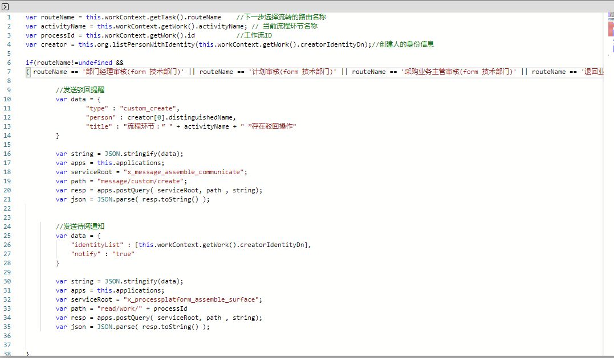Click 'JSON.stringify(data)' on line 16

(142, 154)
